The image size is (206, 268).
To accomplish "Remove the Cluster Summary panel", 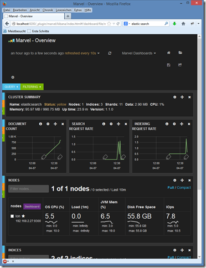I will click(x=189, y=97).
